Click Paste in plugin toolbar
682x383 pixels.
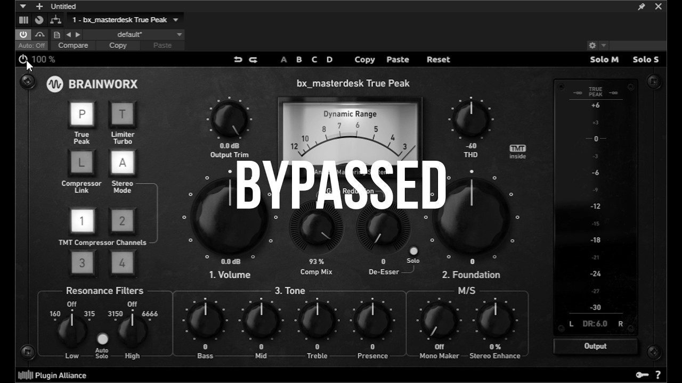[x=397, y=60]
